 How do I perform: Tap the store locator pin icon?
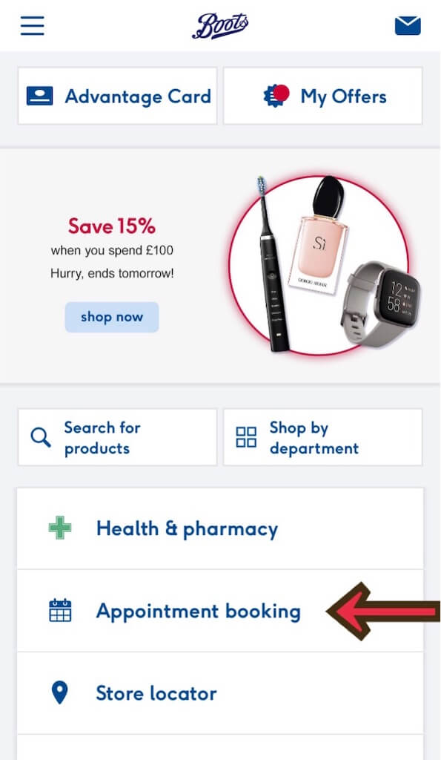pyautogui.click(x=59, y=692)
